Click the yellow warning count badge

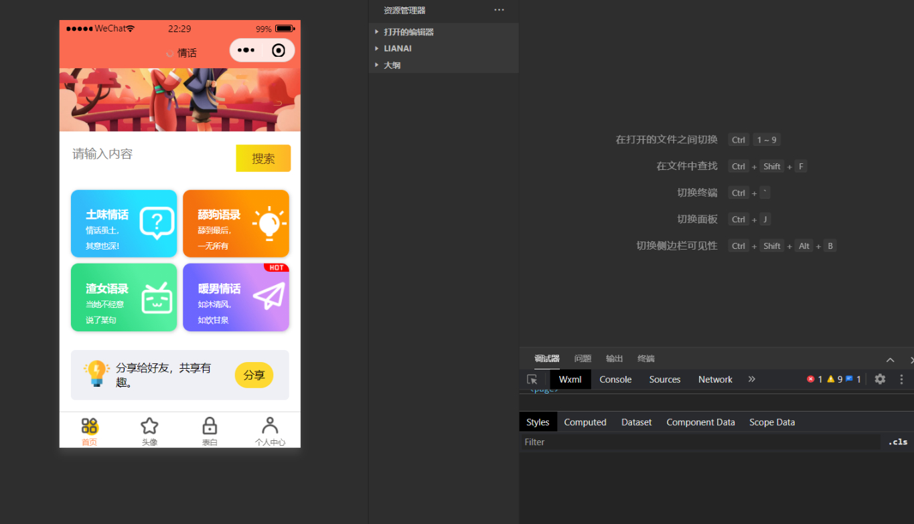[835, 379]
